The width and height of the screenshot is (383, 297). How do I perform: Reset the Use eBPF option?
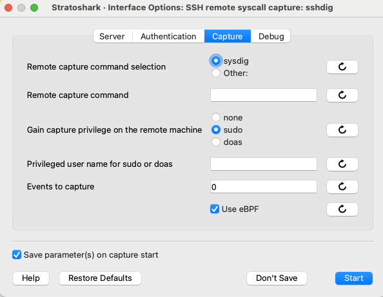pos(342,209)
